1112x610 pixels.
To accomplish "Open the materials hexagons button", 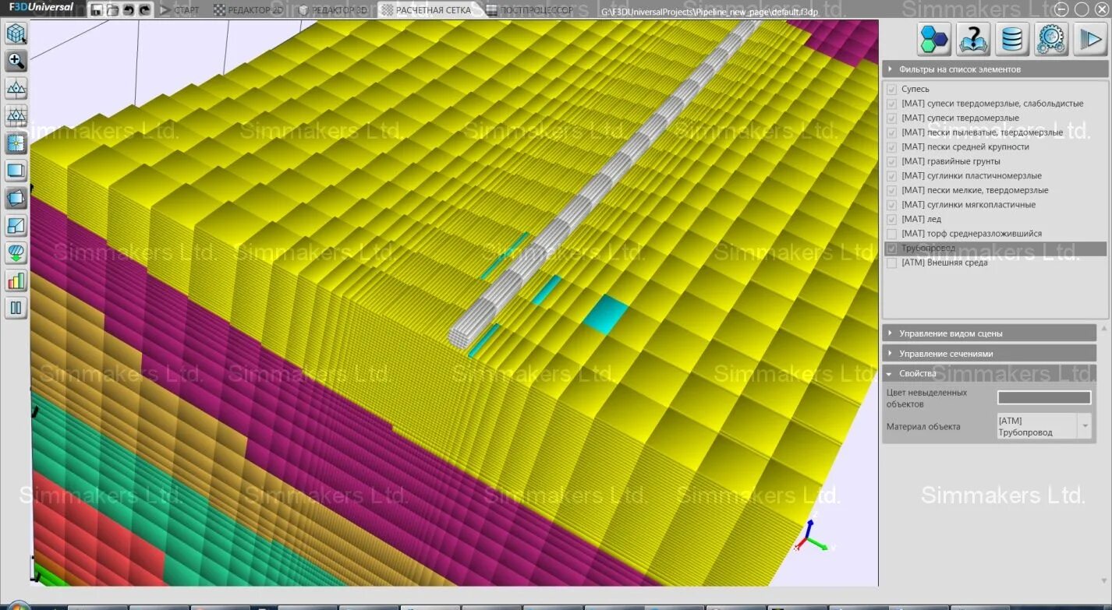I will pos(934,39).
